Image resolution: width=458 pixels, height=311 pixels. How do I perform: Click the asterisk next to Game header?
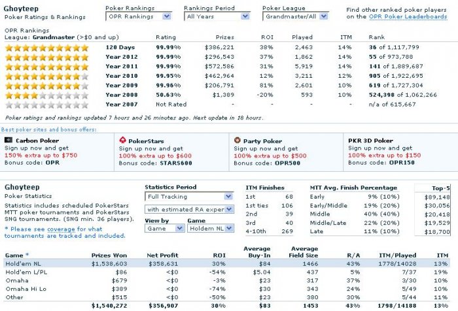coord(27,255)
